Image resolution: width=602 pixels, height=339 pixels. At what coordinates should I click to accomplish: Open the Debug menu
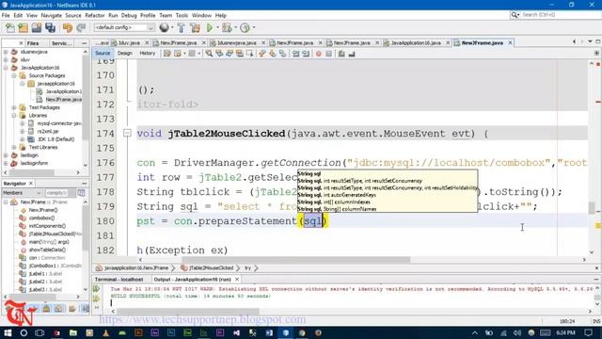(129, 15)
